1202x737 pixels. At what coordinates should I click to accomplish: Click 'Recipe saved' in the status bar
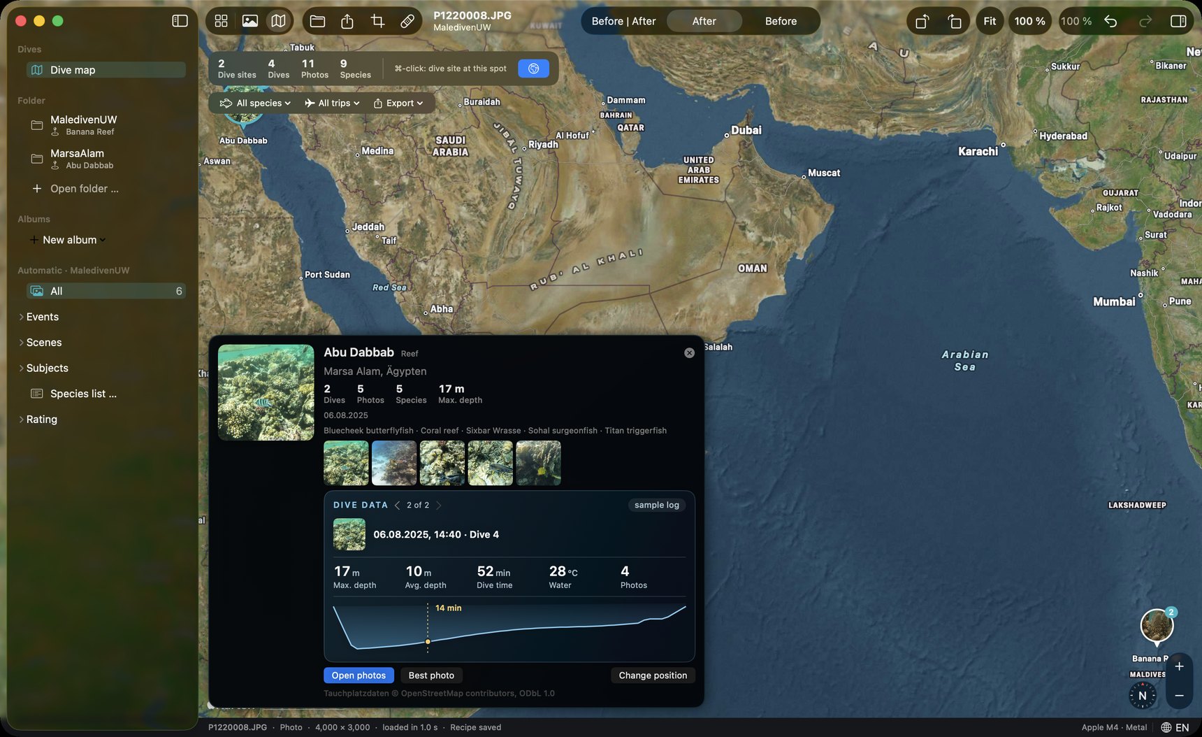pos(475,727)
